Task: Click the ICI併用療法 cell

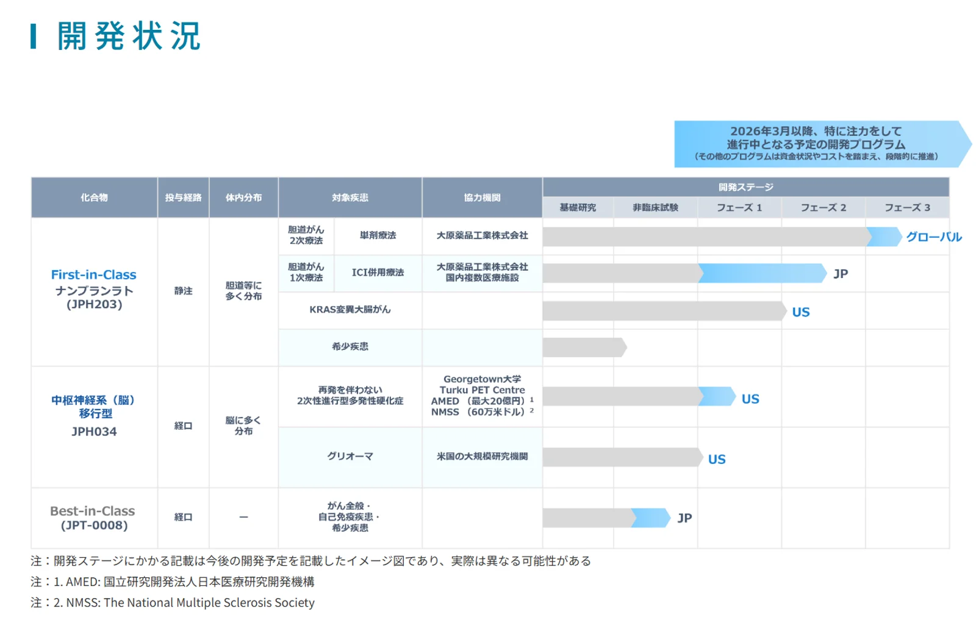Action: coord(378,273)
